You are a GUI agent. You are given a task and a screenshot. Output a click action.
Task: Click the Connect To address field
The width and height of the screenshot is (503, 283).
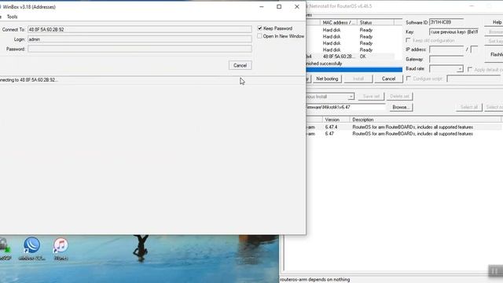(140, 30)
